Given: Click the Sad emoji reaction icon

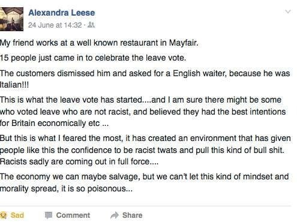Looking at the screenshot, I should click(x=4, y=215).
